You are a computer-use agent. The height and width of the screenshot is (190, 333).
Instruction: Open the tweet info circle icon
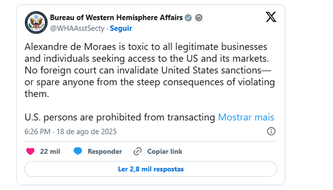tap(271, 131)
